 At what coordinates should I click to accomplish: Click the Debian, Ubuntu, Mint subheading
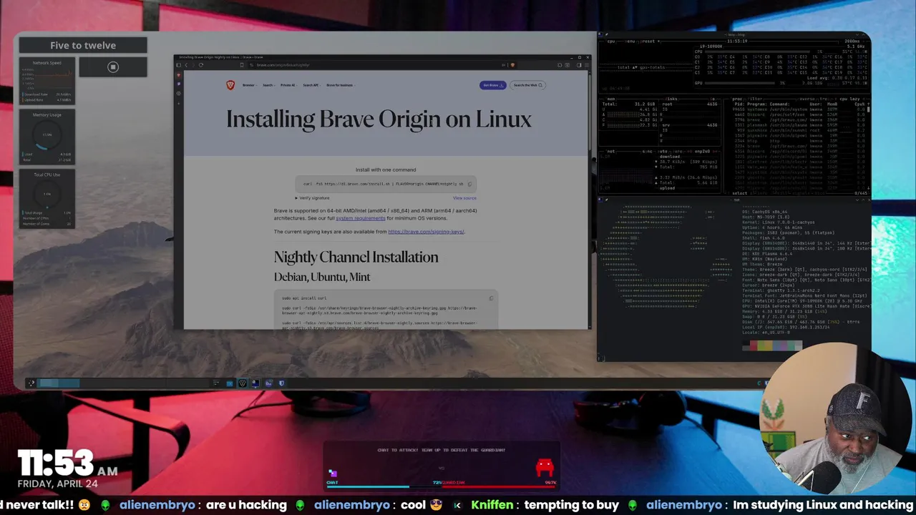point(321,277)
